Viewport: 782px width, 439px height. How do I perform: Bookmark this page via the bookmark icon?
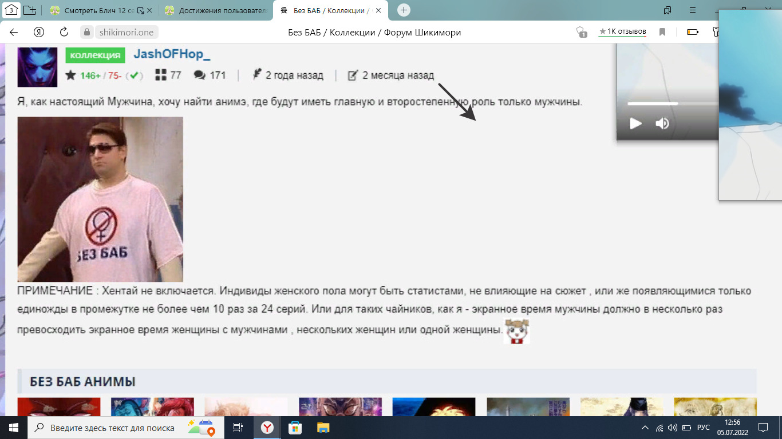coord(662,32)
